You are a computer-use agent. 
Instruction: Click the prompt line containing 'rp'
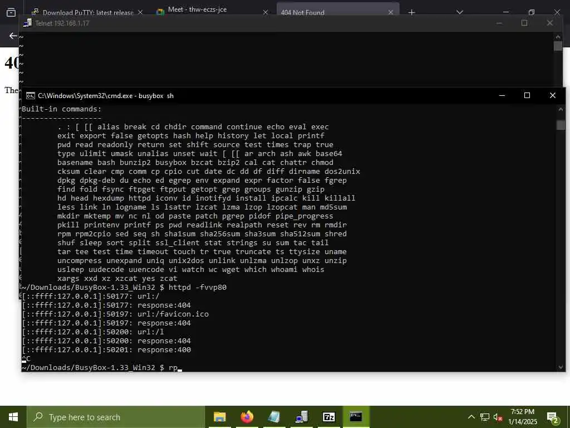pos(101,368)
